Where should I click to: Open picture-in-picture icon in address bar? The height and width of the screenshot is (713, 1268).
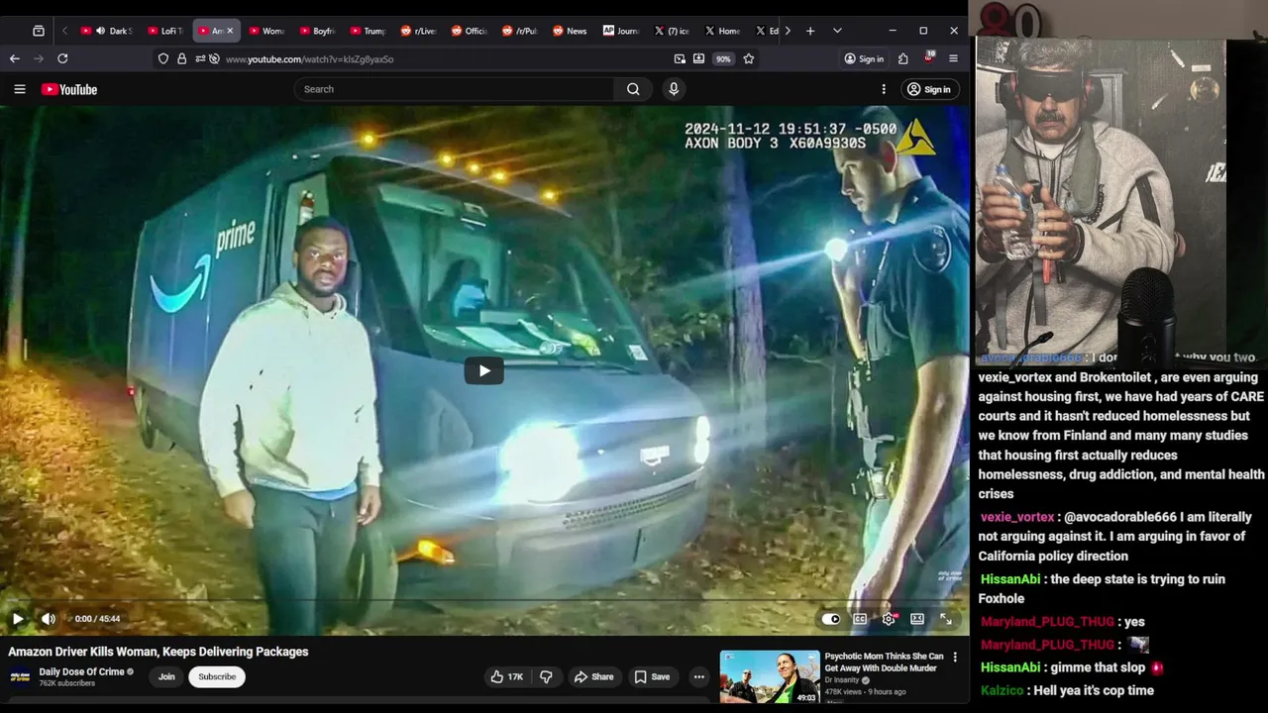680,58
